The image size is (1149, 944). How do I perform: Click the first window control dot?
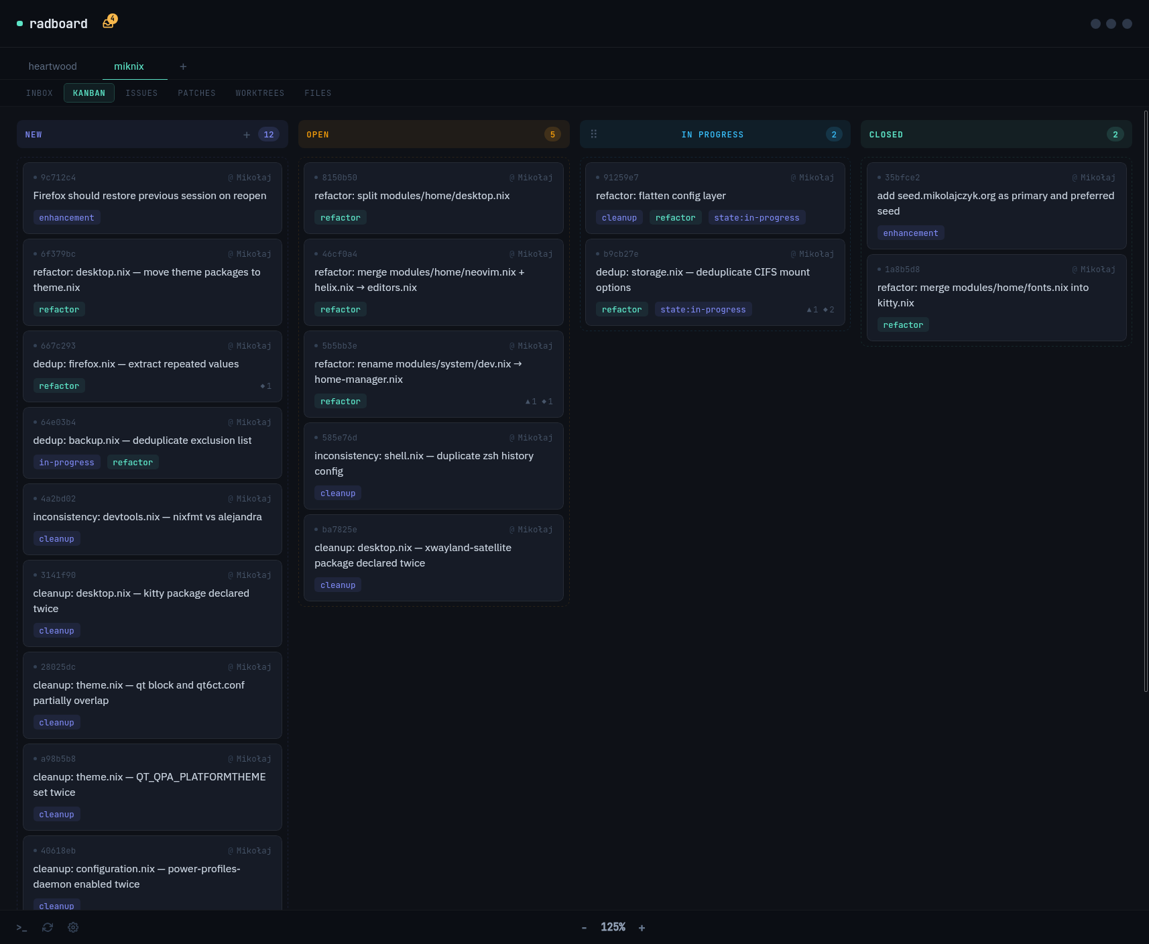point(1095,23)
